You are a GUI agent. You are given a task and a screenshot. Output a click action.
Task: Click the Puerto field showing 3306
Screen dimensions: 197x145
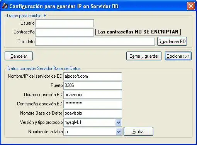pyautogui.click(x=93, y=85)
